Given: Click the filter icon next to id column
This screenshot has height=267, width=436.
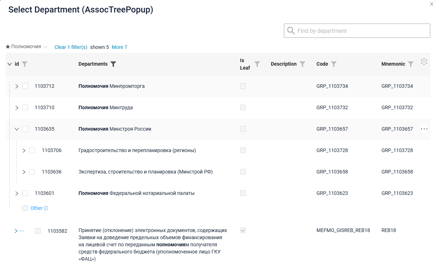Looking at the screenshot, I should tap(25, 64).
